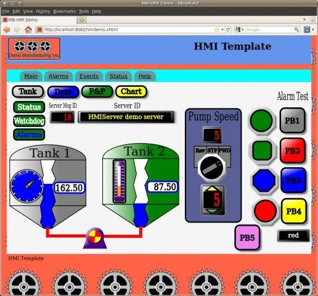
Task: Click the Server Msg ID numeric display
Action: click(x=62, y=117)
